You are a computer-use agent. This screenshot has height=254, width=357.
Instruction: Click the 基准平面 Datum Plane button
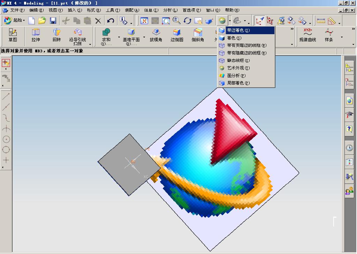(x=131, y=37)
